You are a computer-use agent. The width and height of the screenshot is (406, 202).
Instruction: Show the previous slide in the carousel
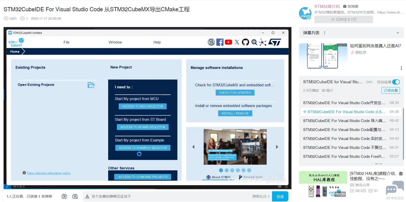point(193,147)
